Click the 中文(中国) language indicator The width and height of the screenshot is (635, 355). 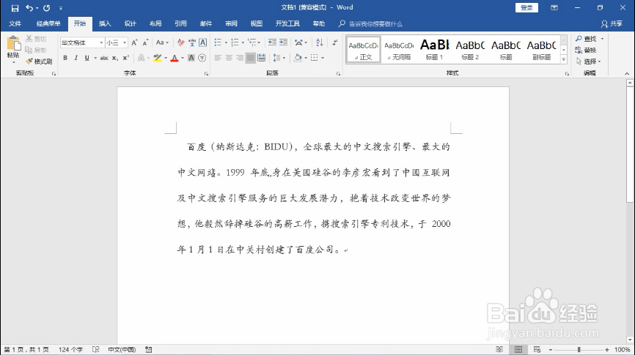[x=122, y=349]
